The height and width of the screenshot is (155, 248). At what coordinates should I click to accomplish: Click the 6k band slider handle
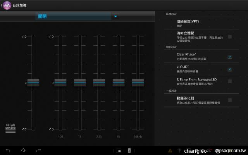click(119, 83)
